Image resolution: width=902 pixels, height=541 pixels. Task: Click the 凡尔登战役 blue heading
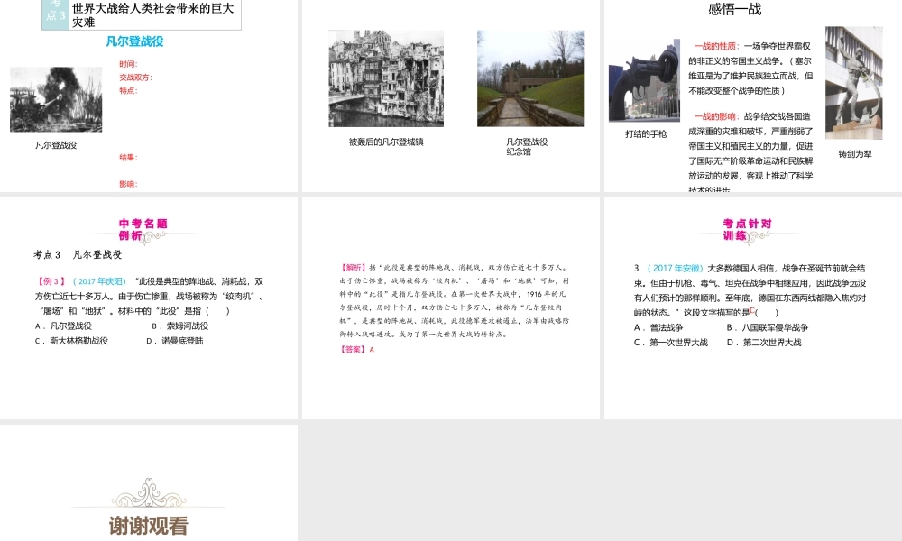point(134,41)
